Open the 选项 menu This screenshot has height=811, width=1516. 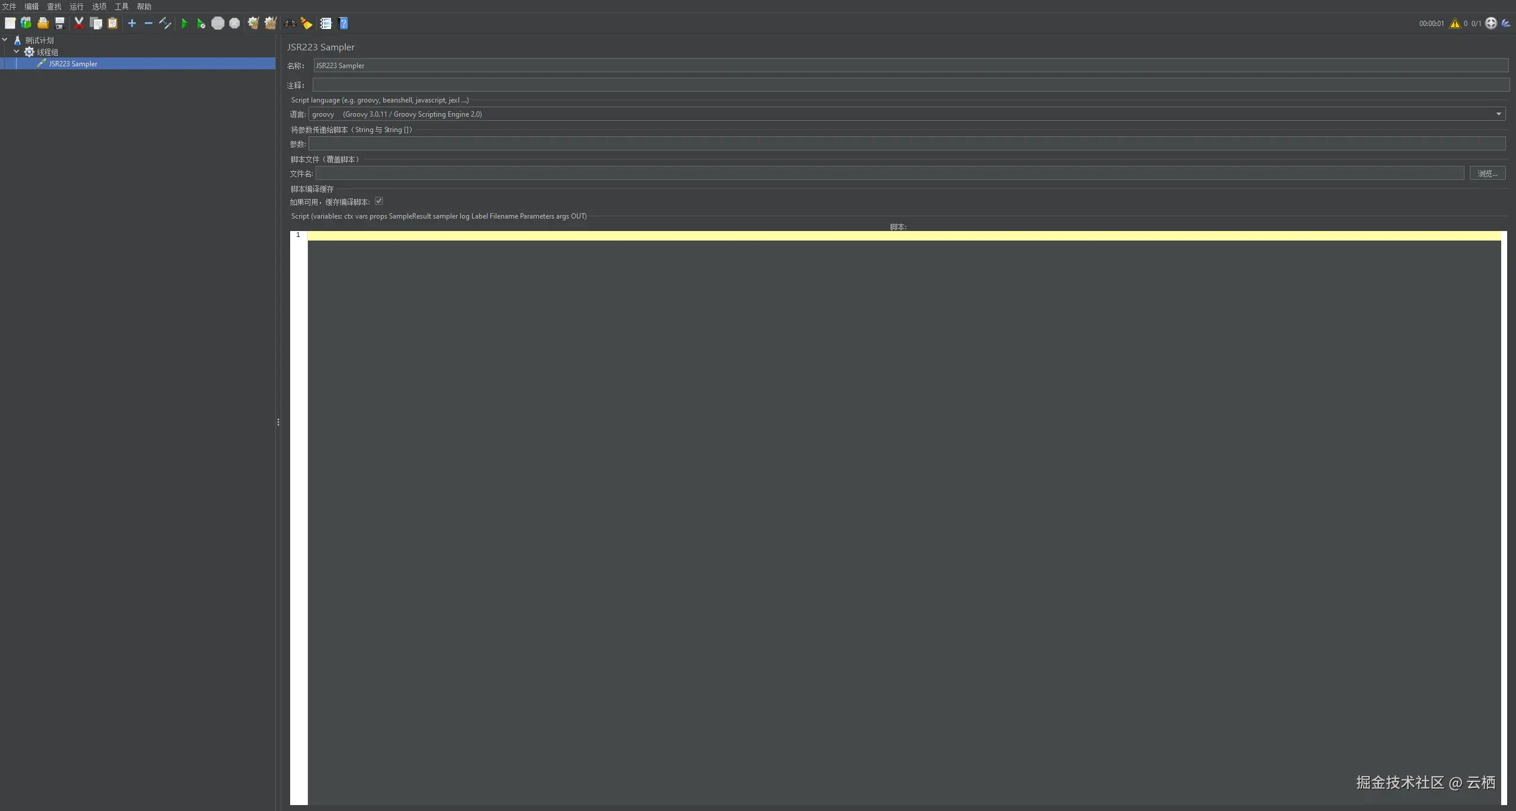tap(99, 7)
